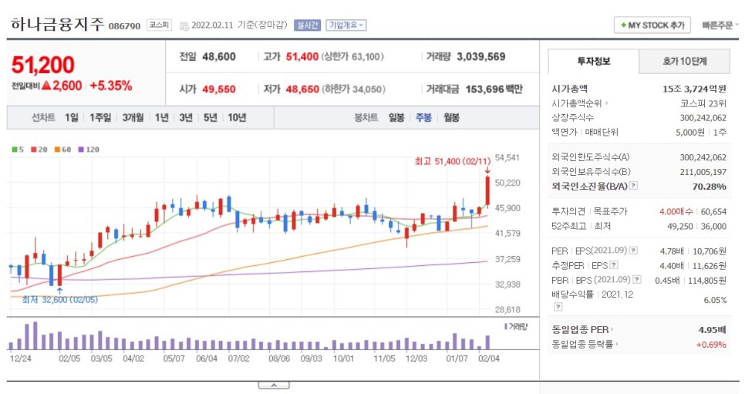The image size is (745, 394).
Task: Click help icon next to PER EPS(2021.09)
Action: tap(633, 251)
